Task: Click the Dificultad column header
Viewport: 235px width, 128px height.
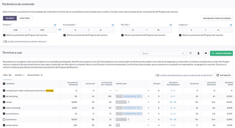Action: point(90,84)
